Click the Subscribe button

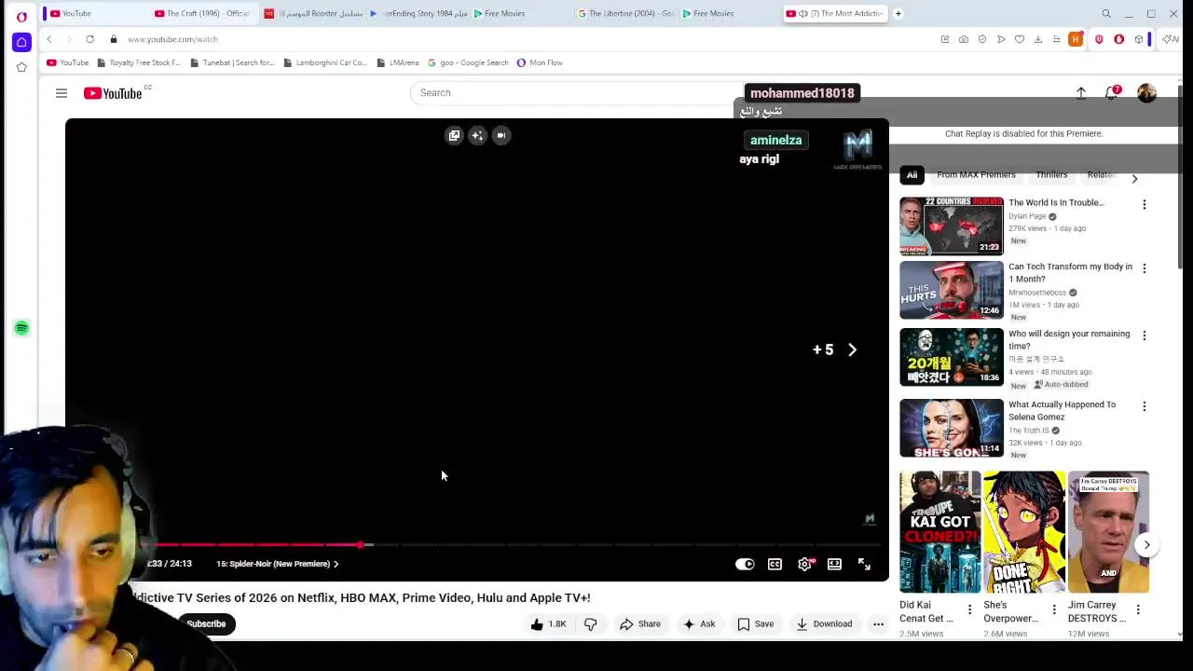click(x=206, y=624)
